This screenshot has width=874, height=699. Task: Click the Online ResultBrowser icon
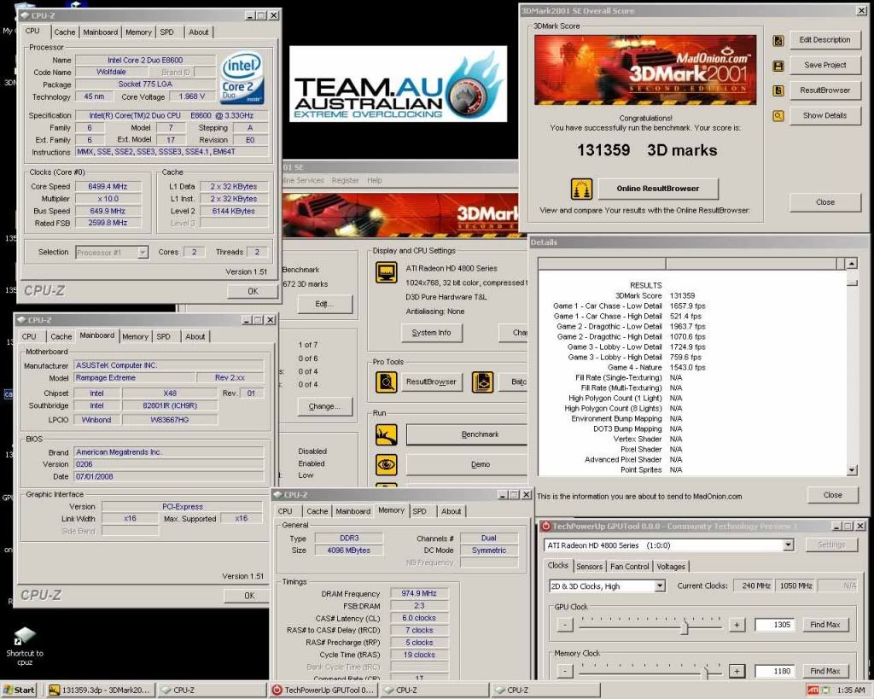click(x=582, y=189)
